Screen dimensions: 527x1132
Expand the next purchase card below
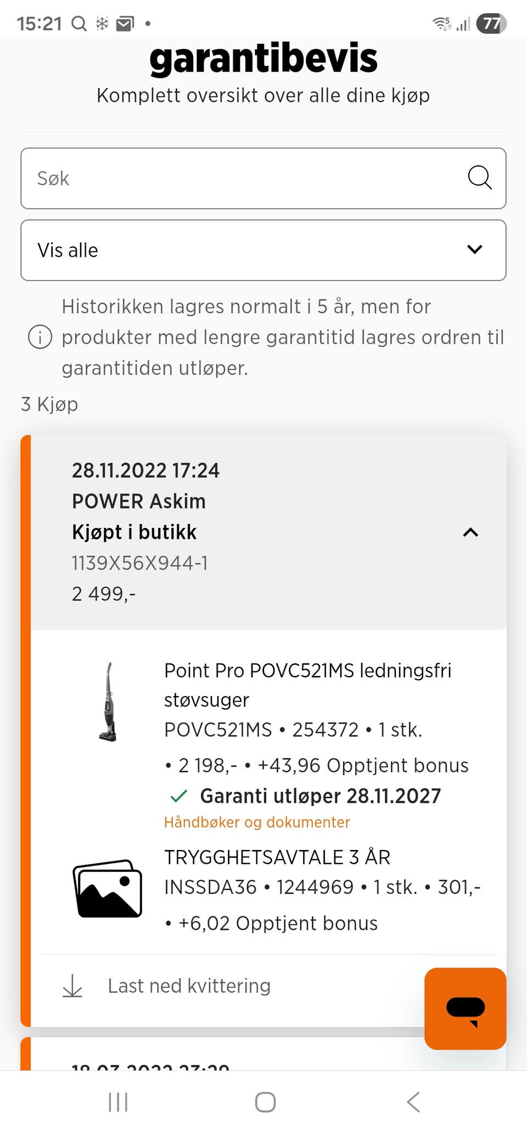click(x=263, y=1056)
